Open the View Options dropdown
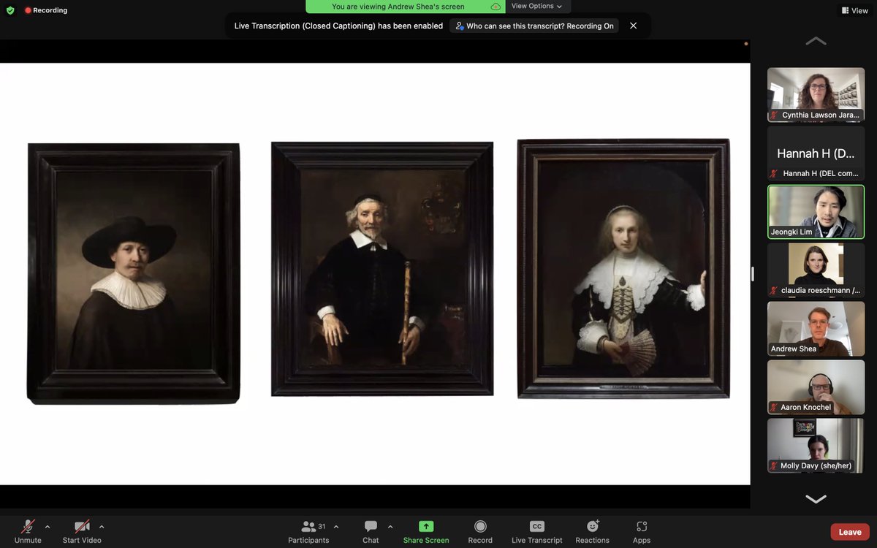The image size is (877, 548). (x=537, y=6)
